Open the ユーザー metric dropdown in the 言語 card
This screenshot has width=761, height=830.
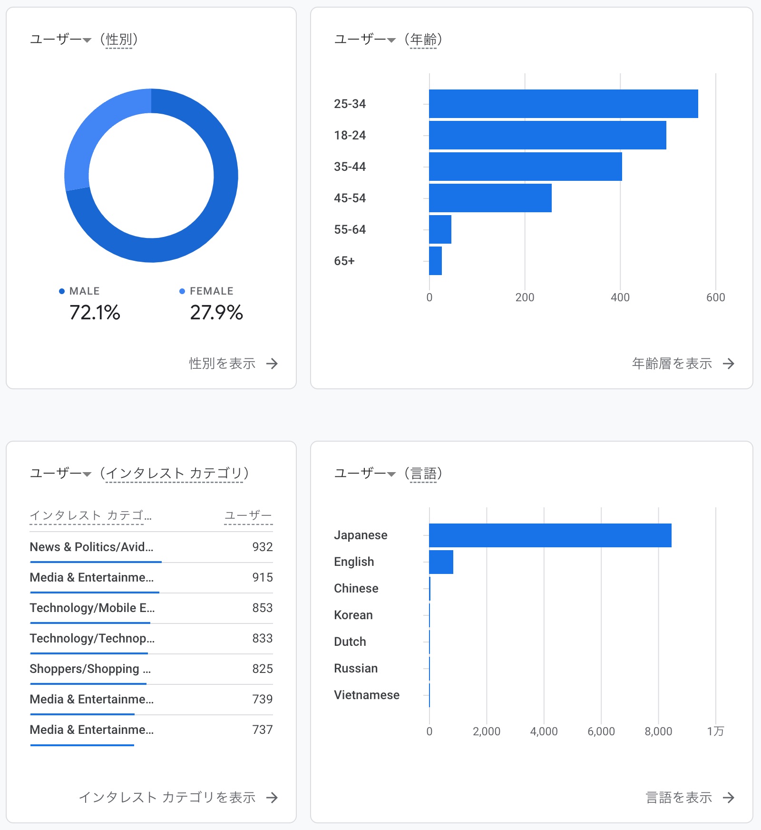click(x=365, y=474)
